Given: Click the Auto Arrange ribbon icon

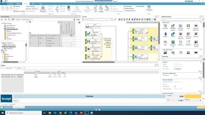Looking at the screenshot, I should pos(101,9).
